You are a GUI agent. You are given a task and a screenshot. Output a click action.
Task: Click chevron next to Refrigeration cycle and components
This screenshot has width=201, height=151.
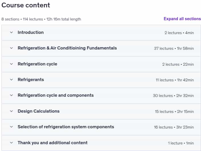click(11, 95)
